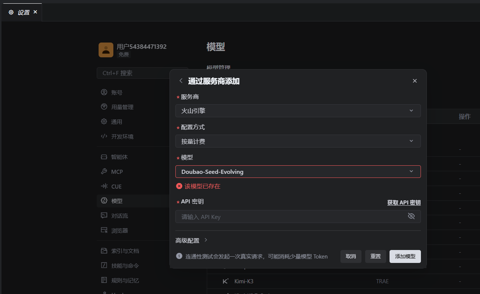Click the user avatar icon

(x=106, y=50)
